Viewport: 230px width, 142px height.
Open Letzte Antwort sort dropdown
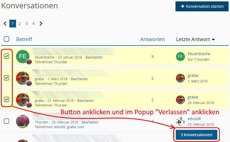pyautogui.click(x=195, y=39)
